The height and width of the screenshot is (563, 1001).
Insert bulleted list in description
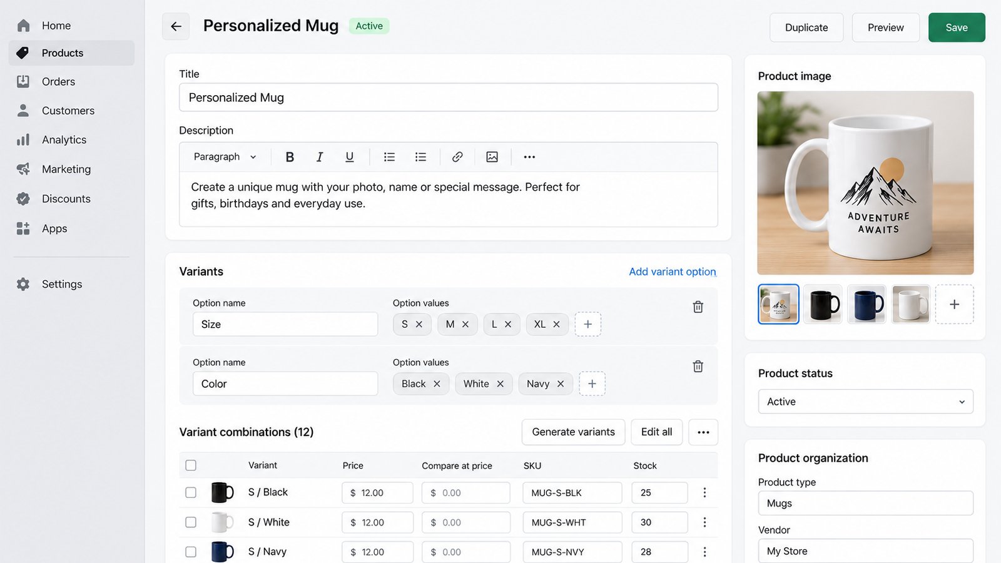point(389,157)
